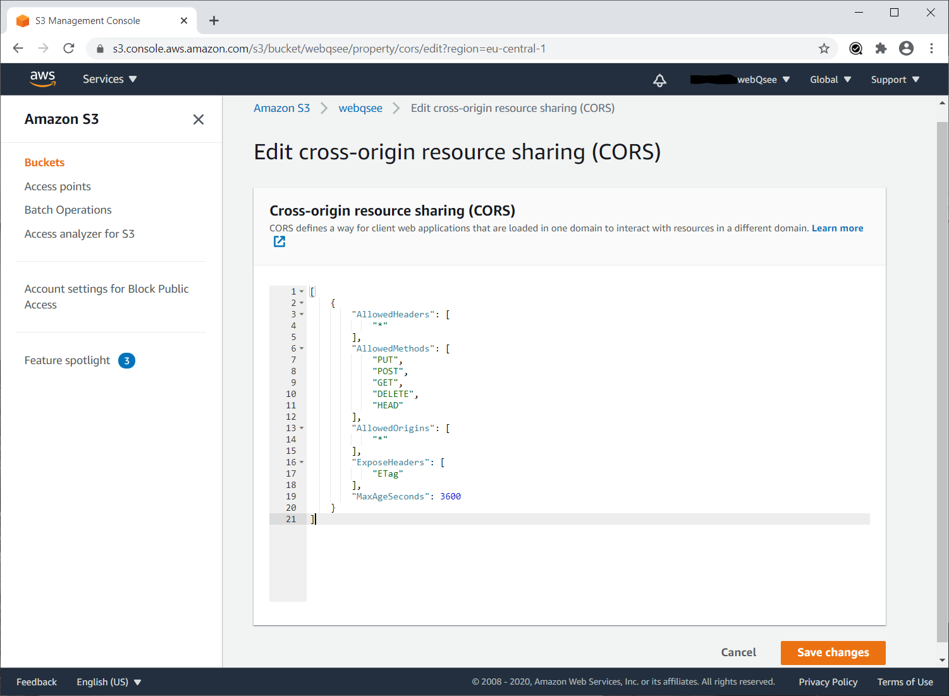Select Buckets in the sidebar
The width and height of the screenshot is (949, 696).
[44, 162]
